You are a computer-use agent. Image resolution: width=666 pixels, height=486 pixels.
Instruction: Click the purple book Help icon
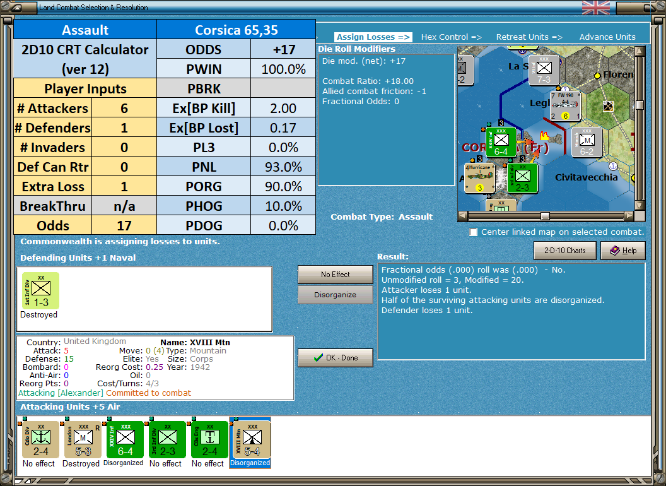615,251
